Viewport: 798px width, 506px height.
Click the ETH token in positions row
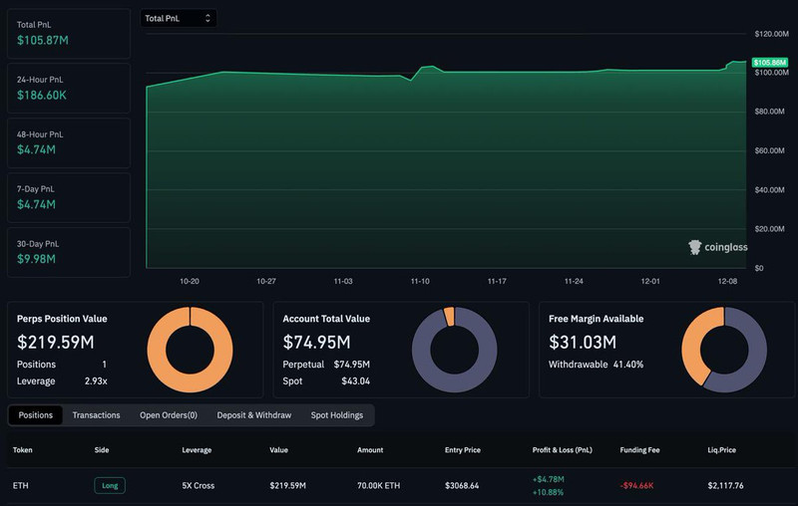point(21,485)
